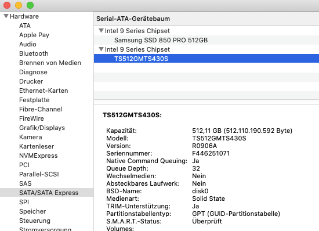Click the Hardware section label
Screen dimensions: 319x231
coord(24,16)
